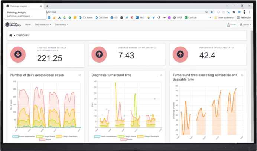Viewport: 257px width, 151px height.
Task: Expand the admin user menu
Action: point(244,24)
